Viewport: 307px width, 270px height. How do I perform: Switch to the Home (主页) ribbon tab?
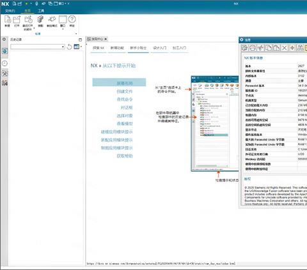point(28,11)
